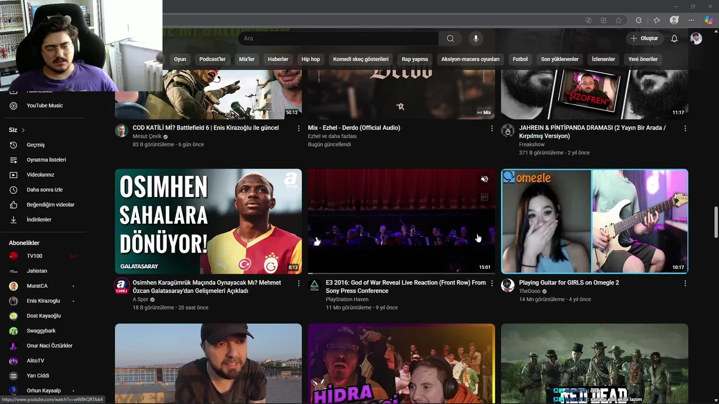Open the Orhun Kayaalp subscription

[44, 391]
